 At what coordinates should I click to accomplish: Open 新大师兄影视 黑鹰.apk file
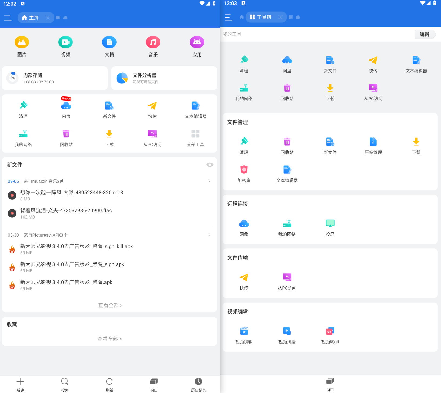(x=110, y=285)
